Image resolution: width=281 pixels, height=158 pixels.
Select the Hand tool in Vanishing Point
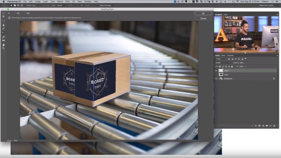[x=3, y=45]
